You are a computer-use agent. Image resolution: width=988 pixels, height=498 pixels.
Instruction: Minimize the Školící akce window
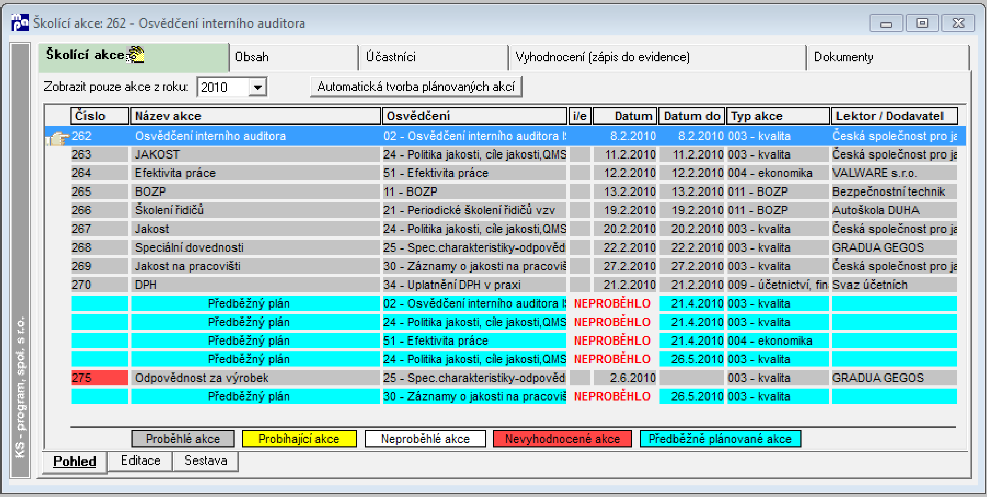886,23
